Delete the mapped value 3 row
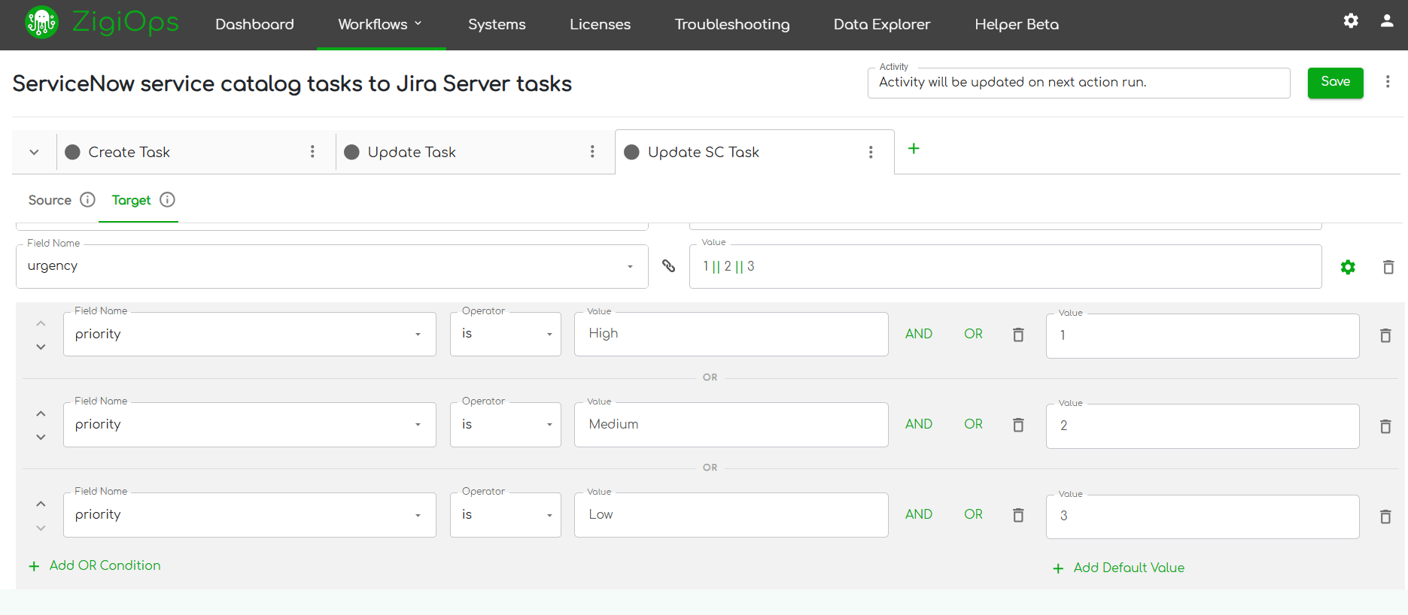 tap(1385, 517)
